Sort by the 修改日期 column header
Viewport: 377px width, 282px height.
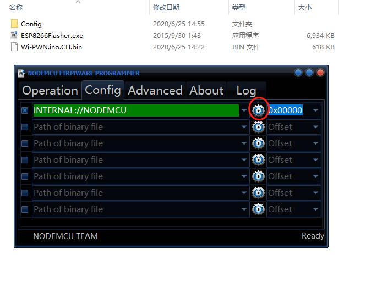tap(166, 8)
